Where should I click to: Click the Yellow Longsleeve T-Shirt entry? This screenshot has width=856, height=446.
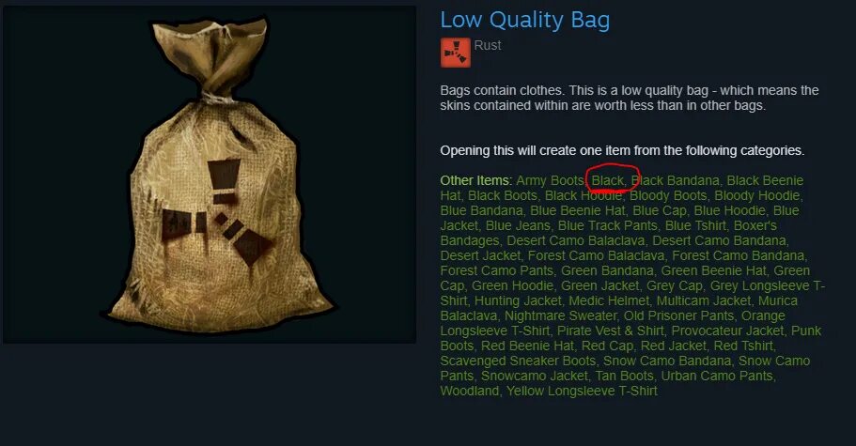pyautogui.click(x=582, y=391)
